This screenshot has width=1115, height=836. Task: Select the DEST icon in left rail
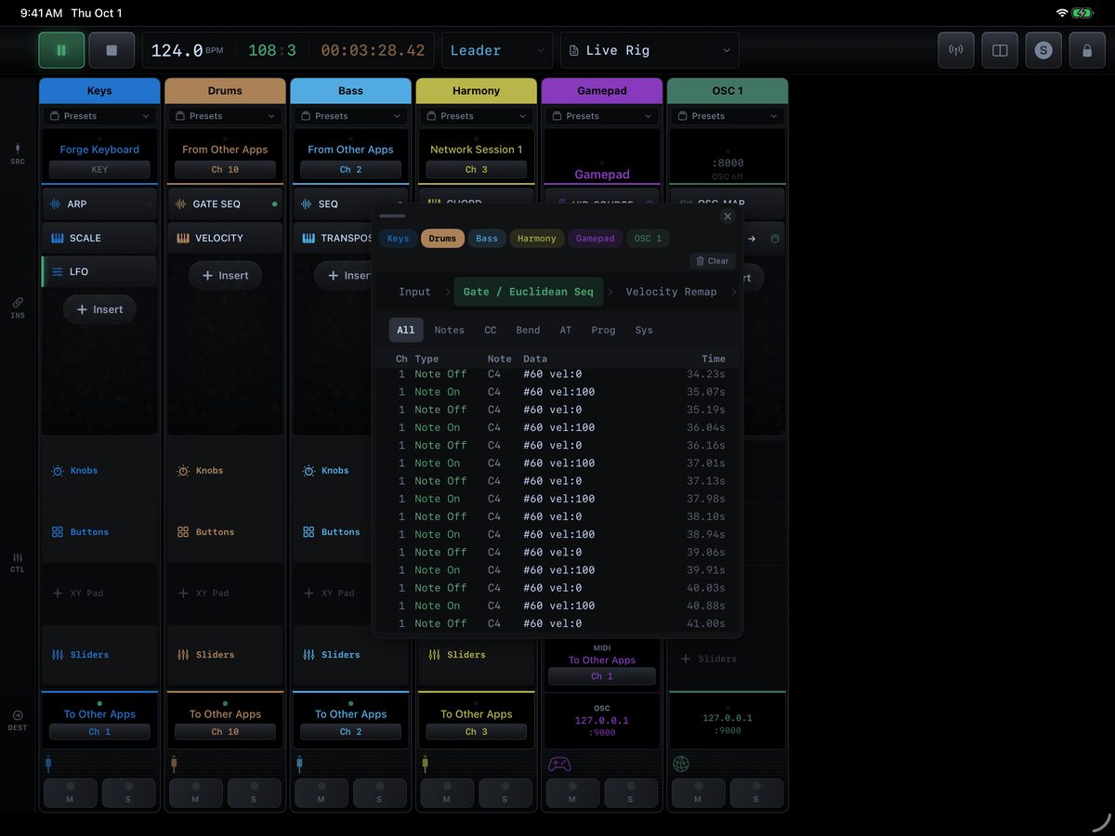(18, 720)
